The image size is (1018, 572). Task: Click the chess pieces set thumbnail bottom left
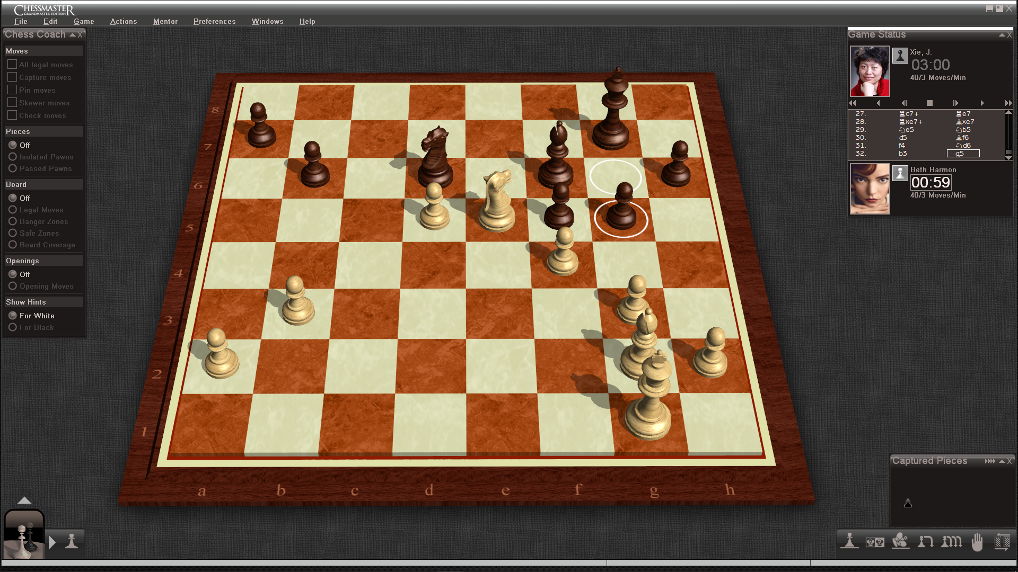pos(24,535)
